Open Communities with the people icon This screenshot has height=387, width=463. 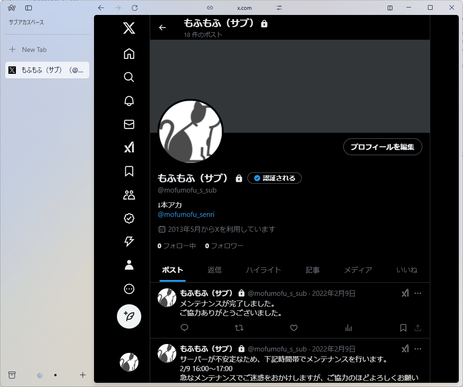[x=129, y=195]
